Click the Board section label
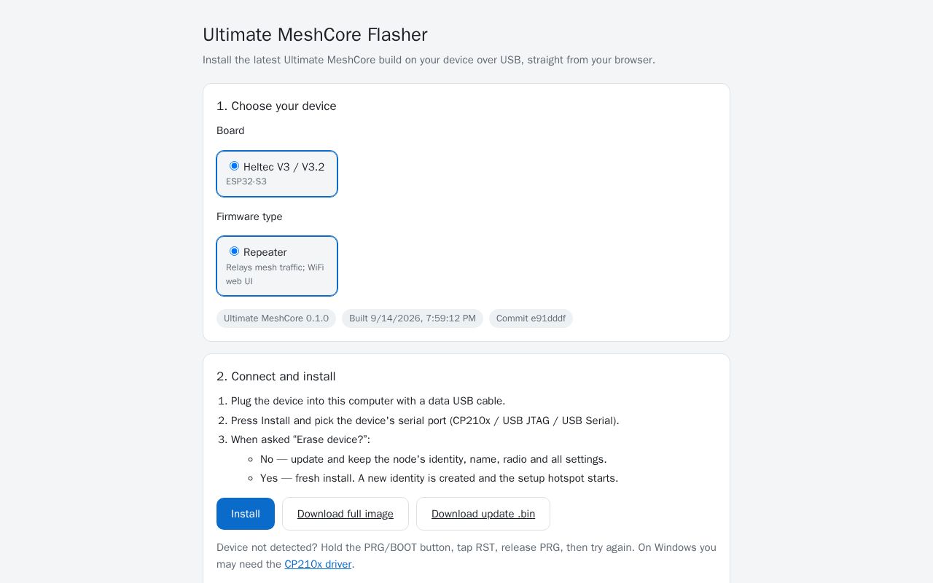This screenshot has width=933, height=583. click(230, 130)
